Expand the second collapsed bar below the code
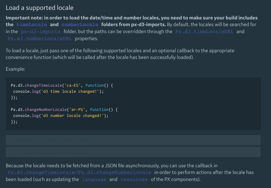This screenshot has width=271, height=188. pyautogui.click(x=133, y=152)
